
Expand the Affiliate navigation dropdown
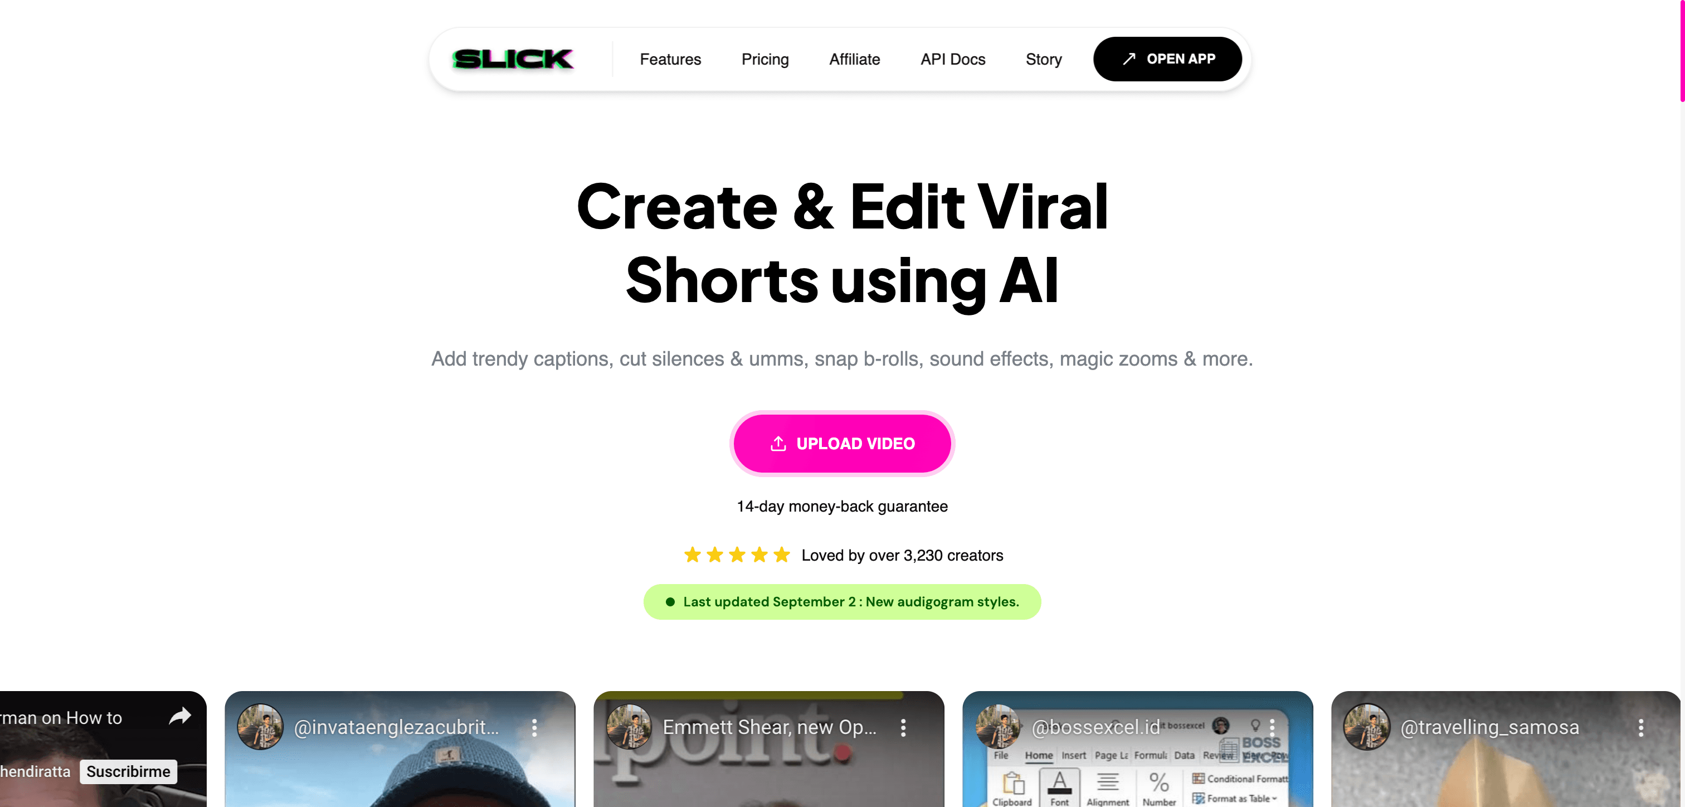point(853,58)
